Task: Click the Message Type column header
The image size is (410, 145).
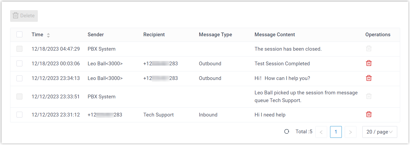Action: tap(215, 35)
